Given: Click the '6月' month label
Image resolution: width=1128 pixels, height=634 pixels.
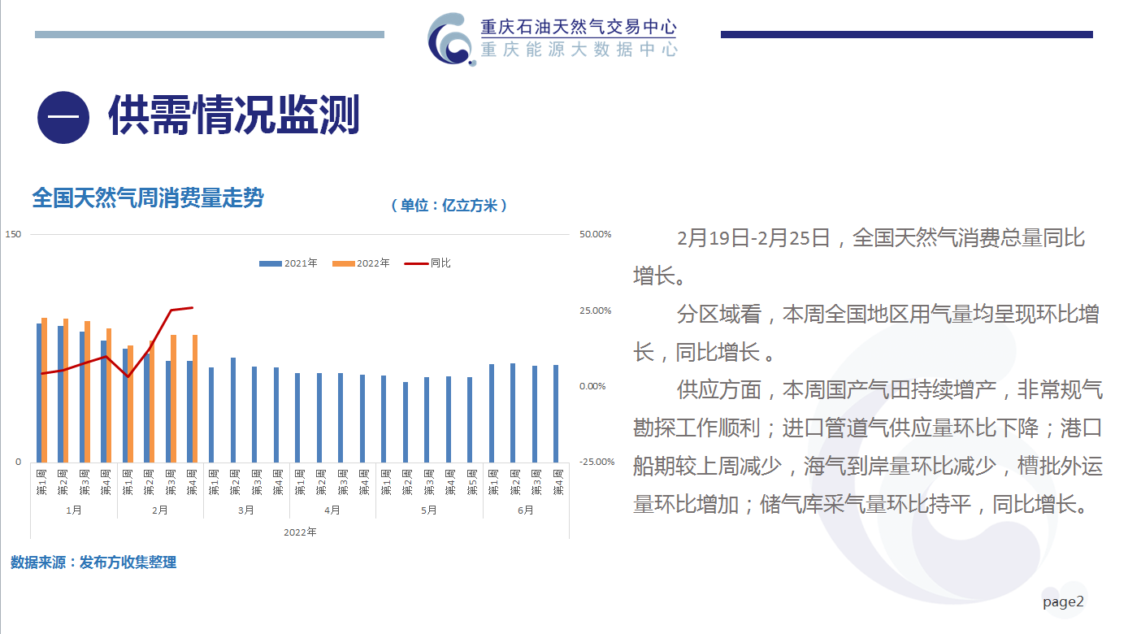Looking at the screenshot, I should (x=526, y=510).
